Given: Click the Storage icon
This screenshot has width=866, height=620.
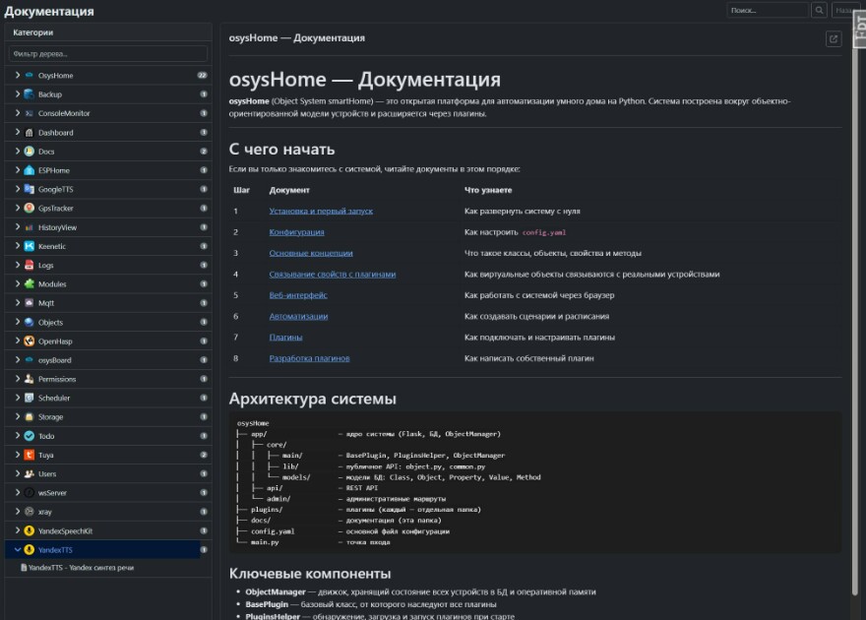Looking at the screenshot, I should pos(30,417).
